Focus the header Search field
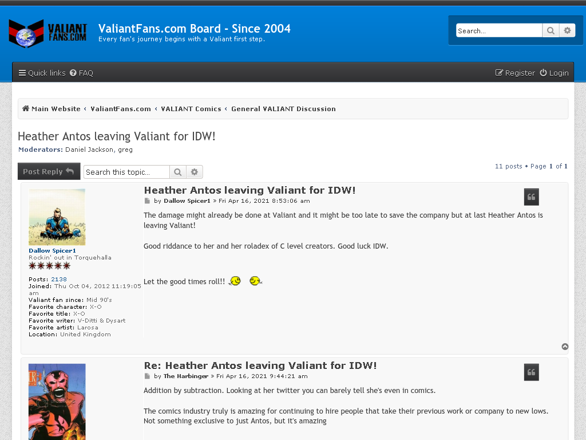The height and width of the screenshot is (440, 586). click(x=499, y=31)
